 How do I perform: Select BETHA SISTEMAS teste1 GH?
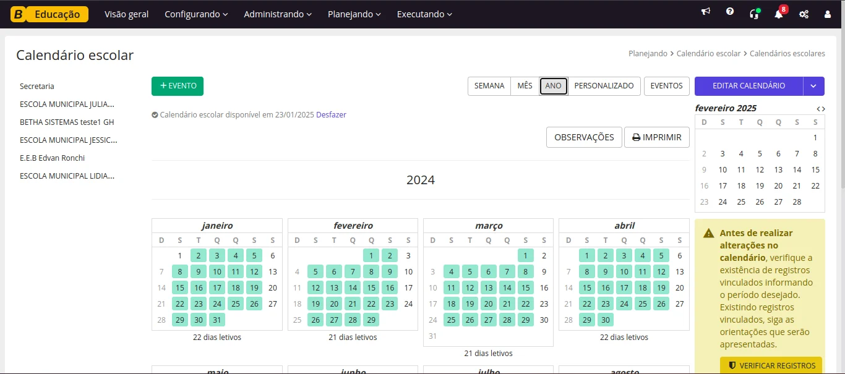pos(67,122)
